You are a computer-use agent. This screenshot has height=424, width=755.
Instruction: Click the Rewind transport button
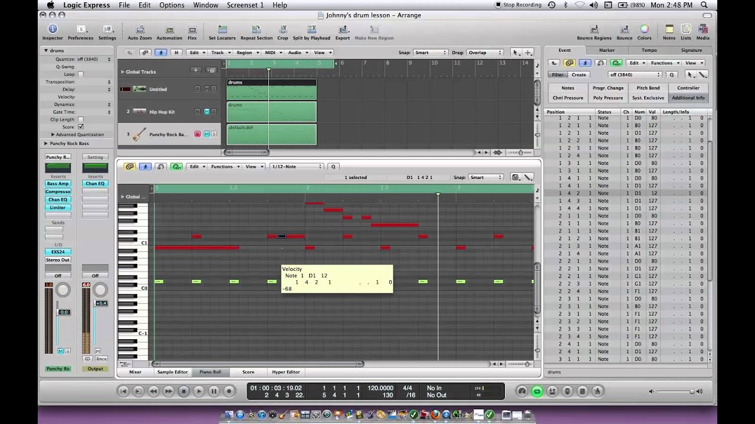153,390
